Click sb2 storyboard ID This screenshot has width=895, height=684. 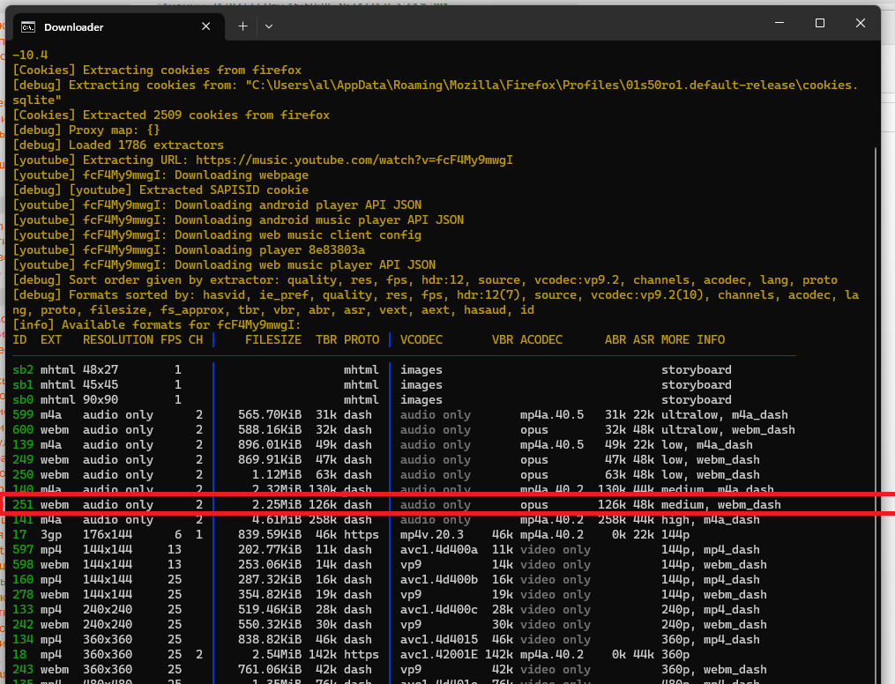[x=23, y=369]
